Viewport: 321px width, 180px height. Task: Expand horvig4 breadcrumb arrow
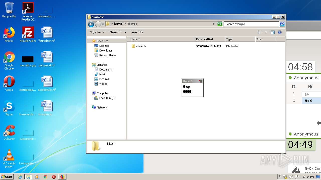pos(126,24)
